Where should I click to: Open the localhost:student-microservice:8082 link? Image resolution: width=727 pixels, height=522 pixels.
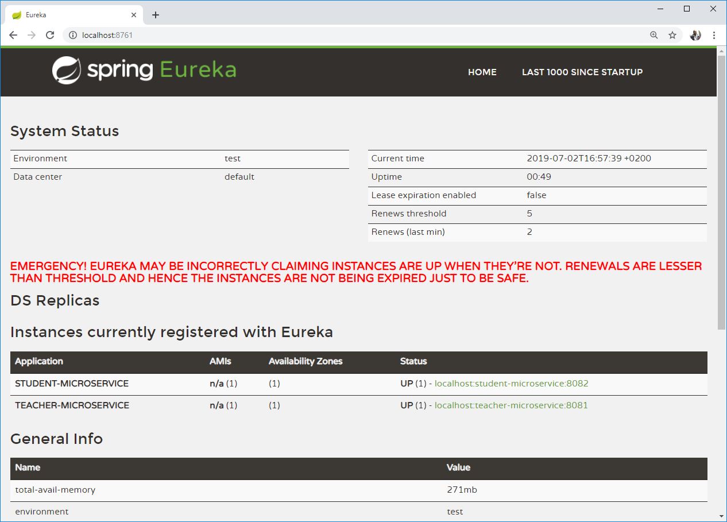point(511,384)
